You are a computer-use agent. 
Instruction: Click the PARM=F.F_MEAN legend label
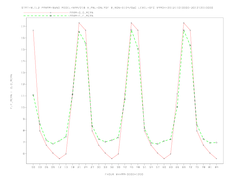pos(81,16)
